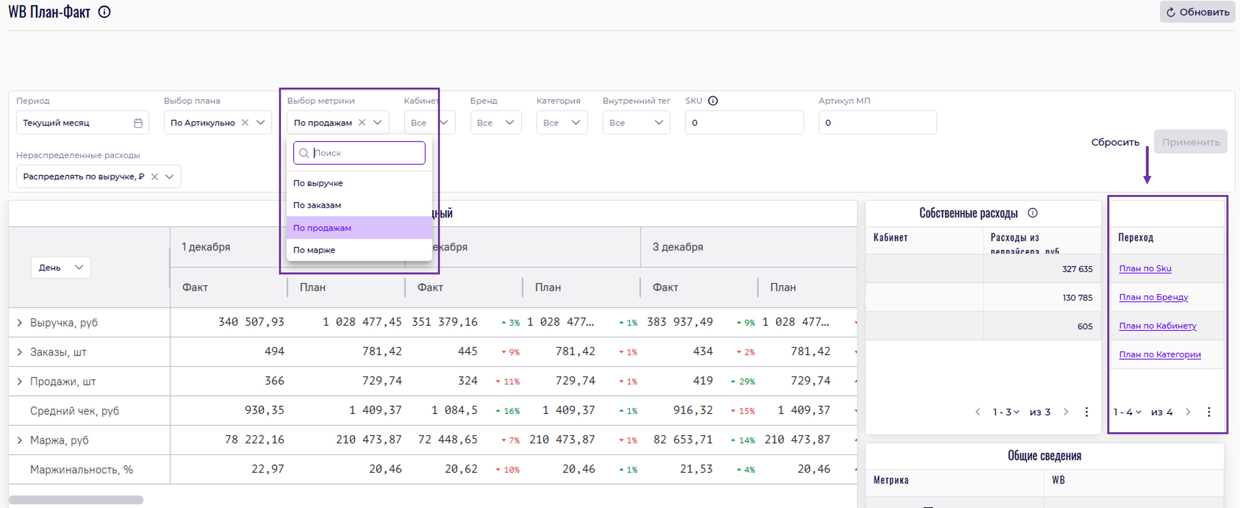The height and width of the screenshot is (508, 1240).
Task: Clear Распределять по выручке selection
Action: click(154, 177)
